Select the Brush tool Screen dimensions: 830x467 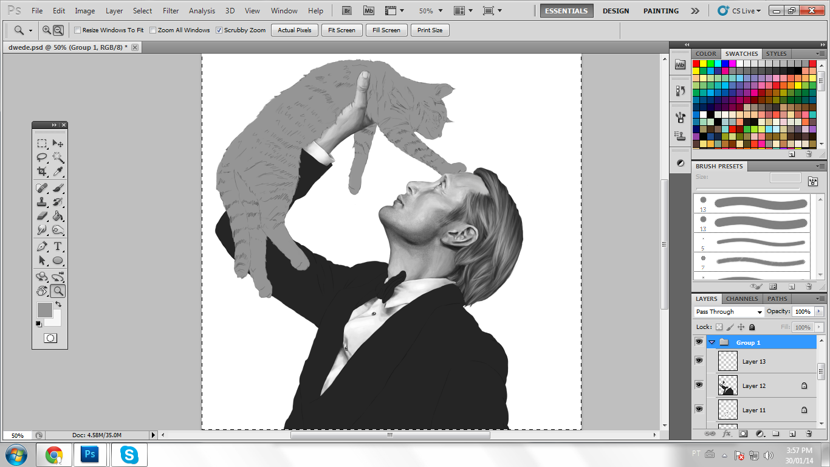(x=58, y=188)
